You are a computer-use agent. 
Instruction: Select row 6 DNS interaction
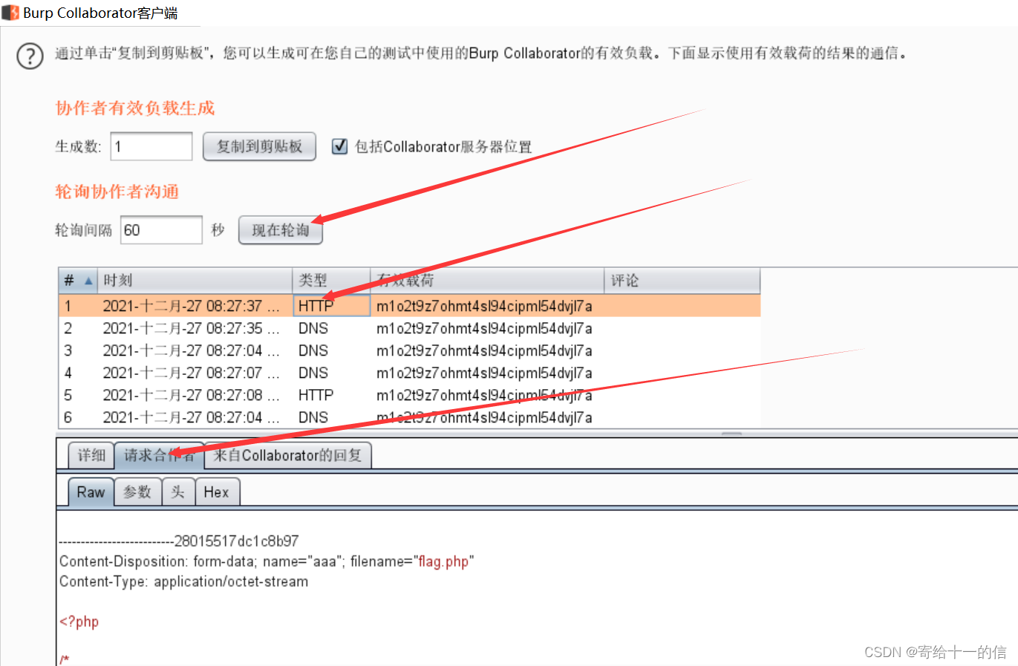click(x=409, y=417)
